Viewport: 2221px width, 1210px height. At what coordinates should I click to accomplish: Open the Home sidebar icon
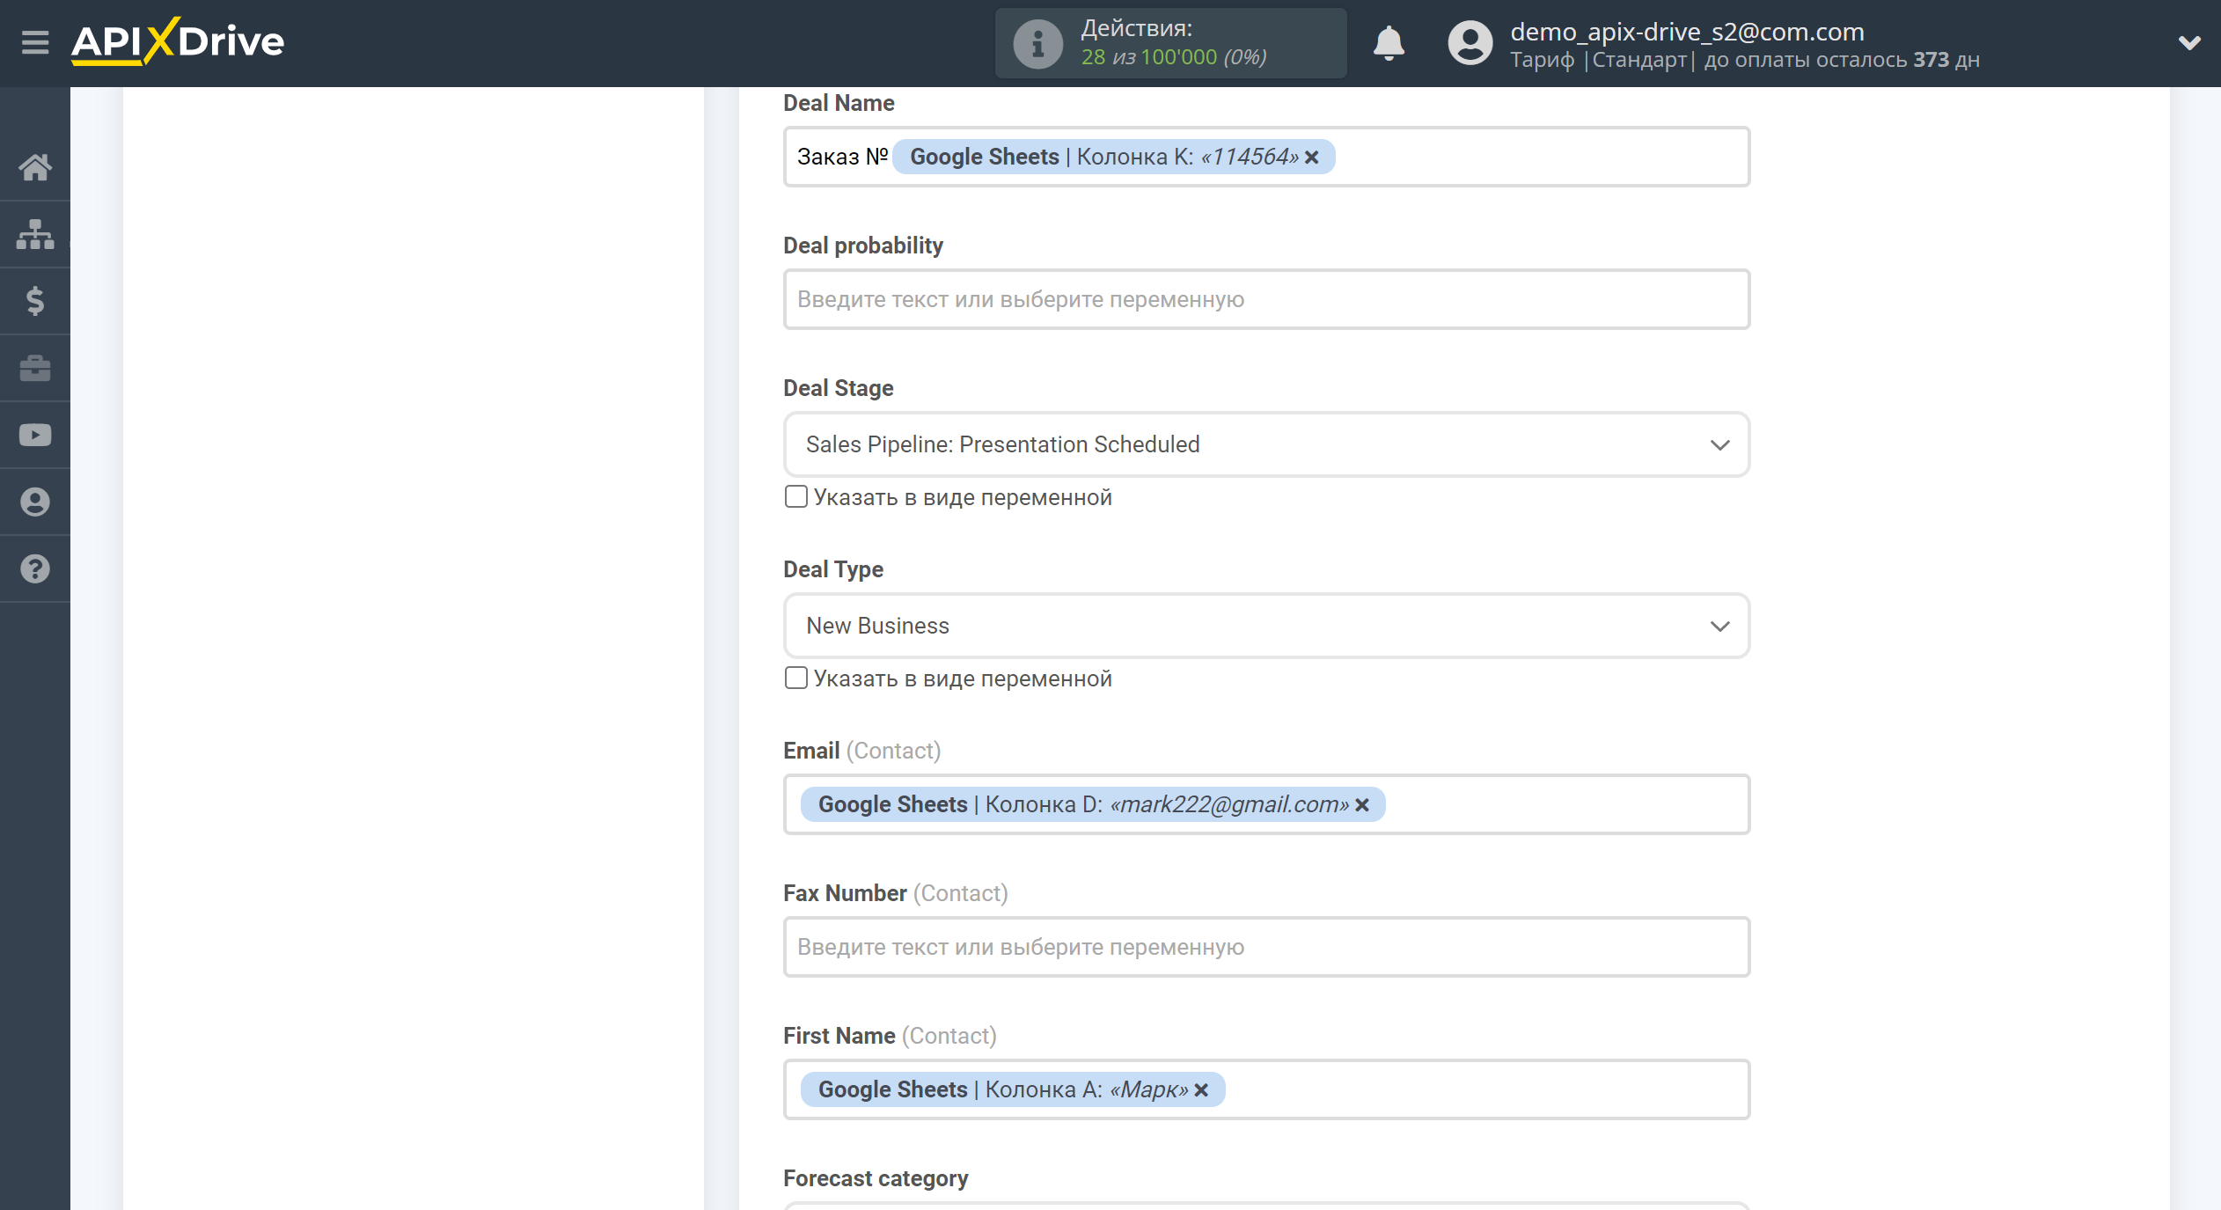[35, 167]
